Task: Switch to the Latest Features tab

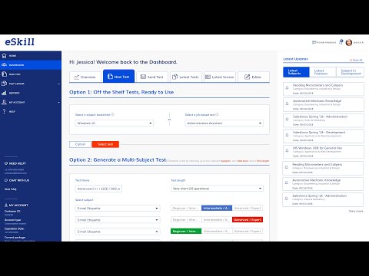Action: point(323,72)
